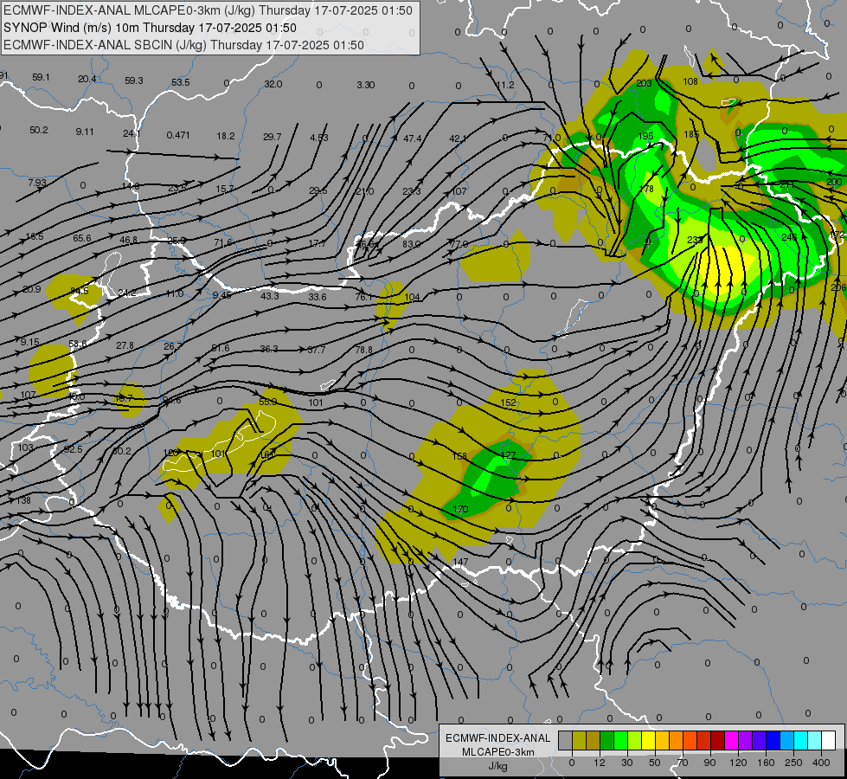
Task: Click the 9.11 value on the map
Action: pyautogui.click(x=85, y=132)
